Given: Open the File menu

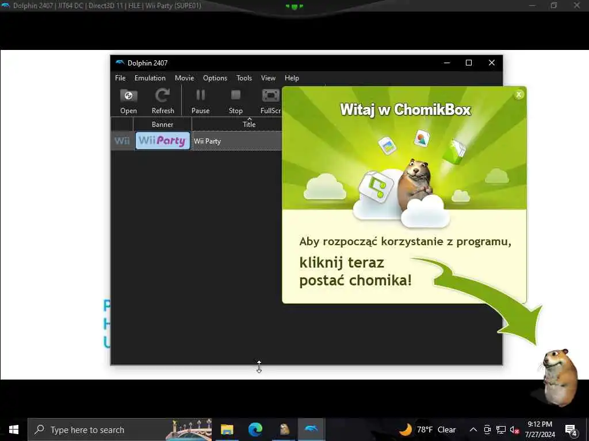Looking at the screenshot, I should click(120, 78).
